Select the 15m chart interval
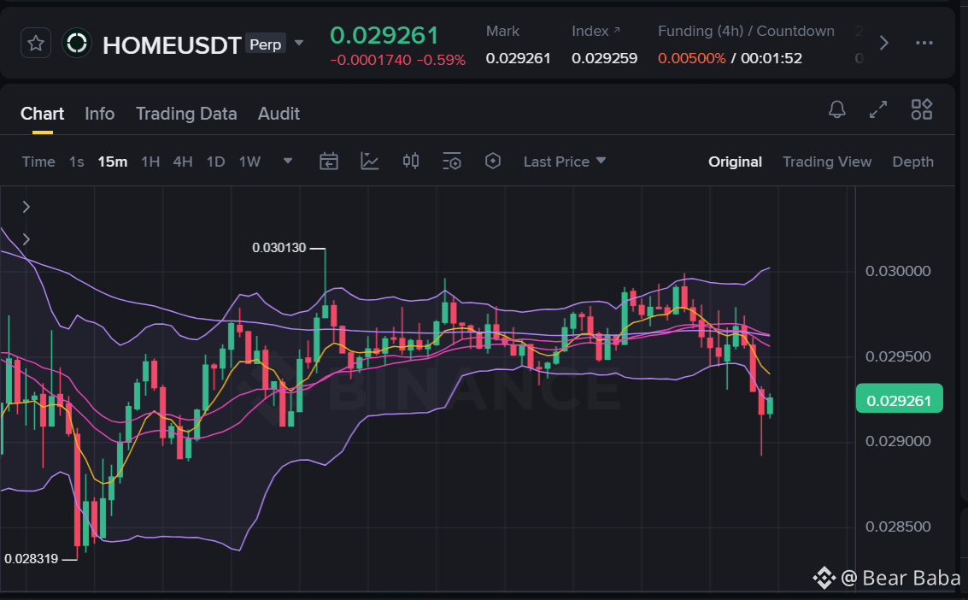968x600 pixels. pyautogui.click(x=113, y=162)
